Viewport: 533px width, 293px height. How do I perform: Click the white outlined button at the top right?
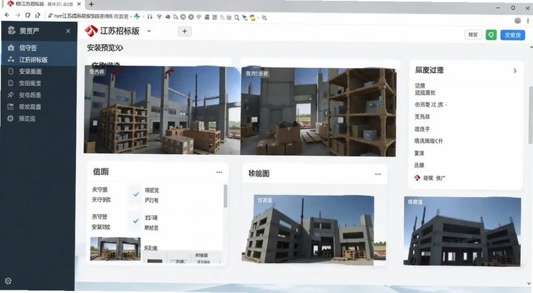click(x=473, y=35)
